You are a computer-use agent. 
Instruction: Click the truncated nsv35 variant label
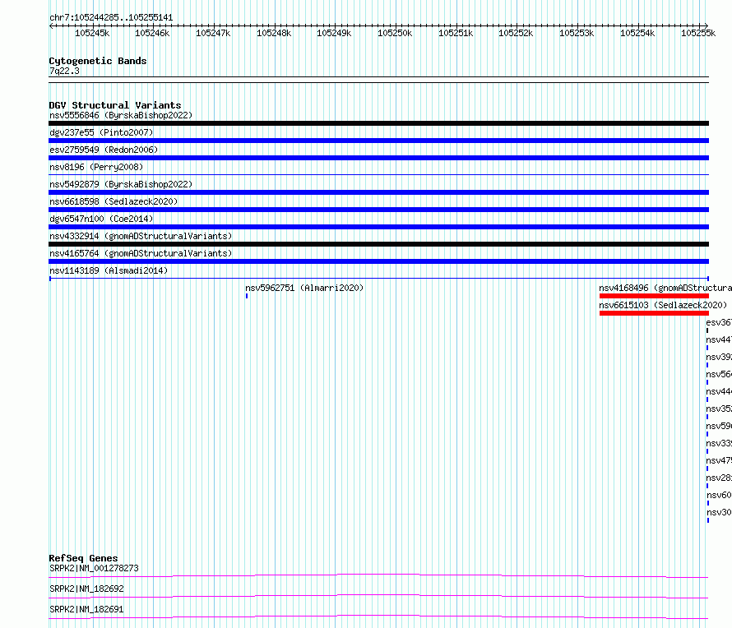719,409
